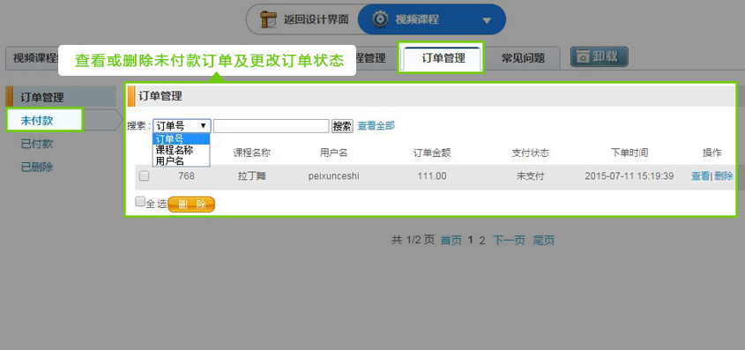Image resolution: width=745 pixels, height=350 pixels.
Task: Click the peixunceshi username cell
Action: [333, 176]
